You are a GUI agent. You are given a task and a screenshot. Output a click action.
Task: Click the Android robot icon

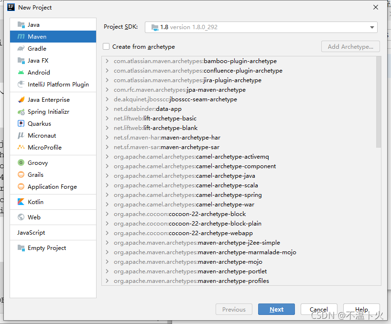point(21,73)
